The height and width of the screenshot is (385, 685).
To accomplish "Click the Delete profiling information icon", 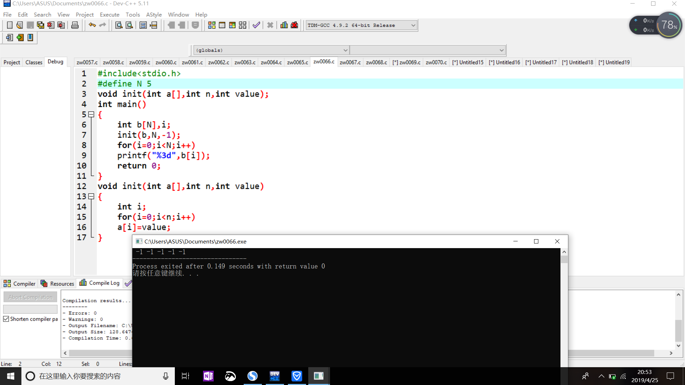I will tap(294, 25).
